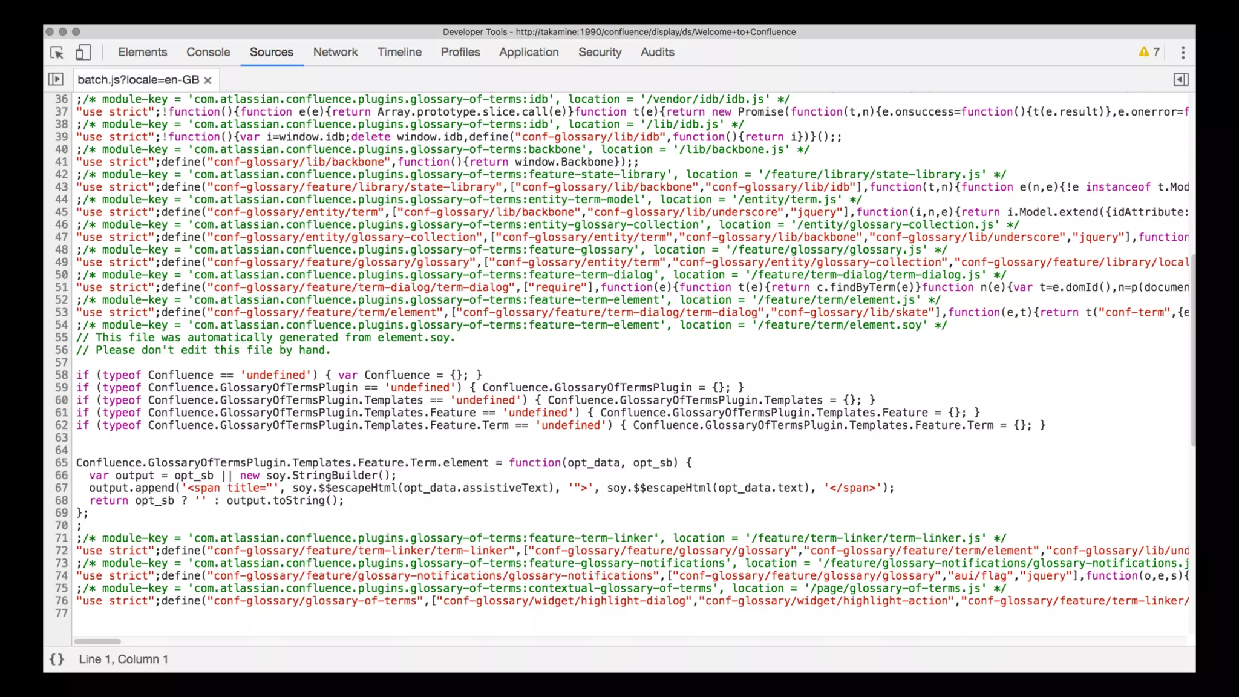Open the Security panel

pos(600,52)
